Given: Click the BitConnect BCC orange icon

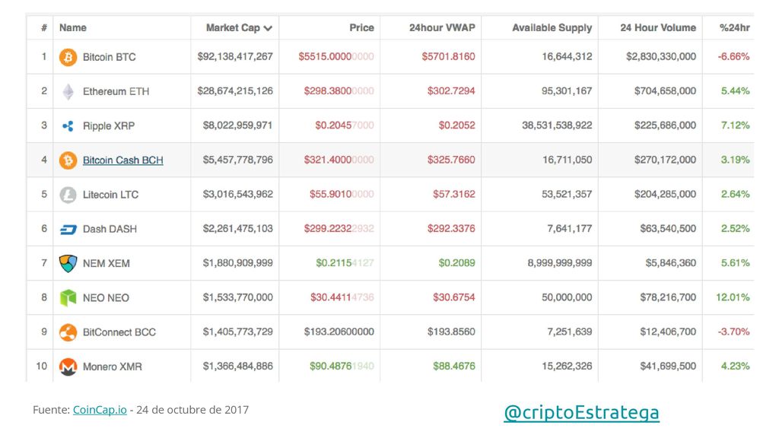Looking at the screenshot, I should (x=68, y=332).
